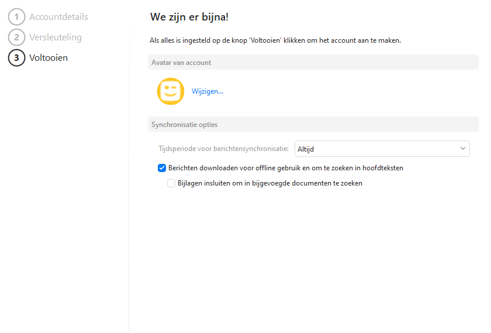The height and width of the screenshot is (333, 491).
Task: Click the Tijdsperiode voor berichtensynchronisatie label
Action: 224,149
